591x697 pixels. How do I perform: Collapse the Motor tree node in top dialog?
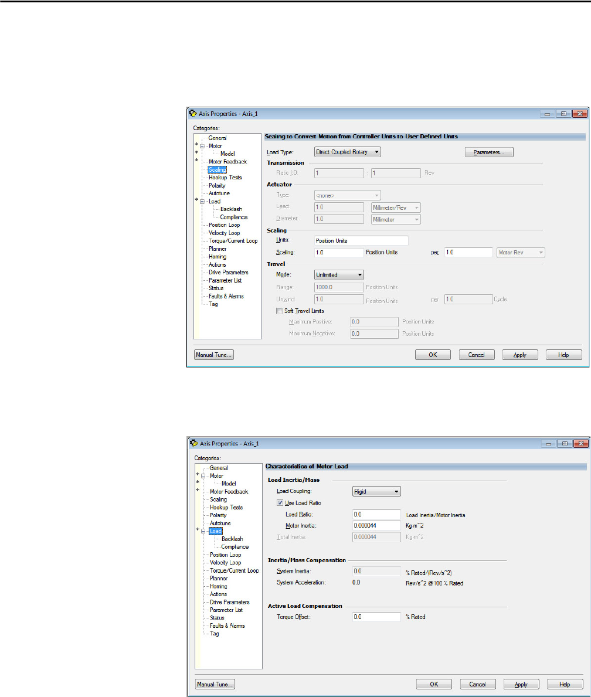(x=202, y=146)
